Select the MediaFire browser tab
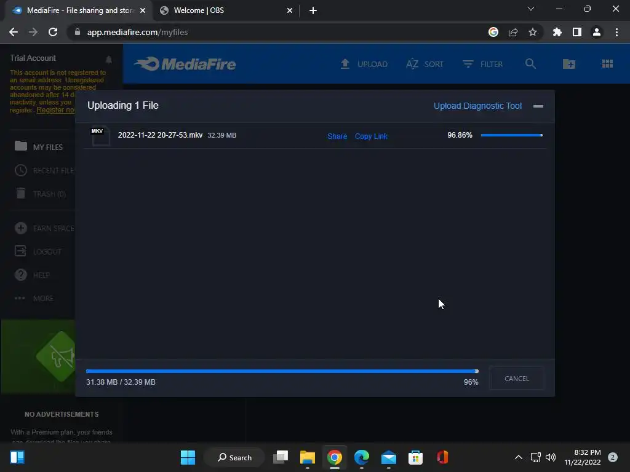630x472 pixels. [79, 10]
